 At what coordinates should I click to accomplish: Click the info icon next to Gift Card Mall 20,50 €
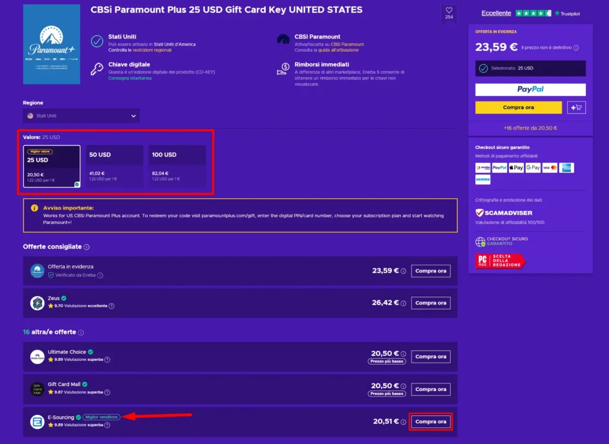tap(403, 386)
